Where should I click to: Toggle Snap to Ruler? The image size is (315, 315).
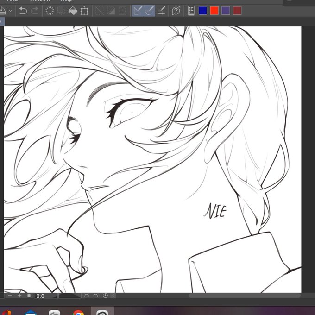pos(138,11)
